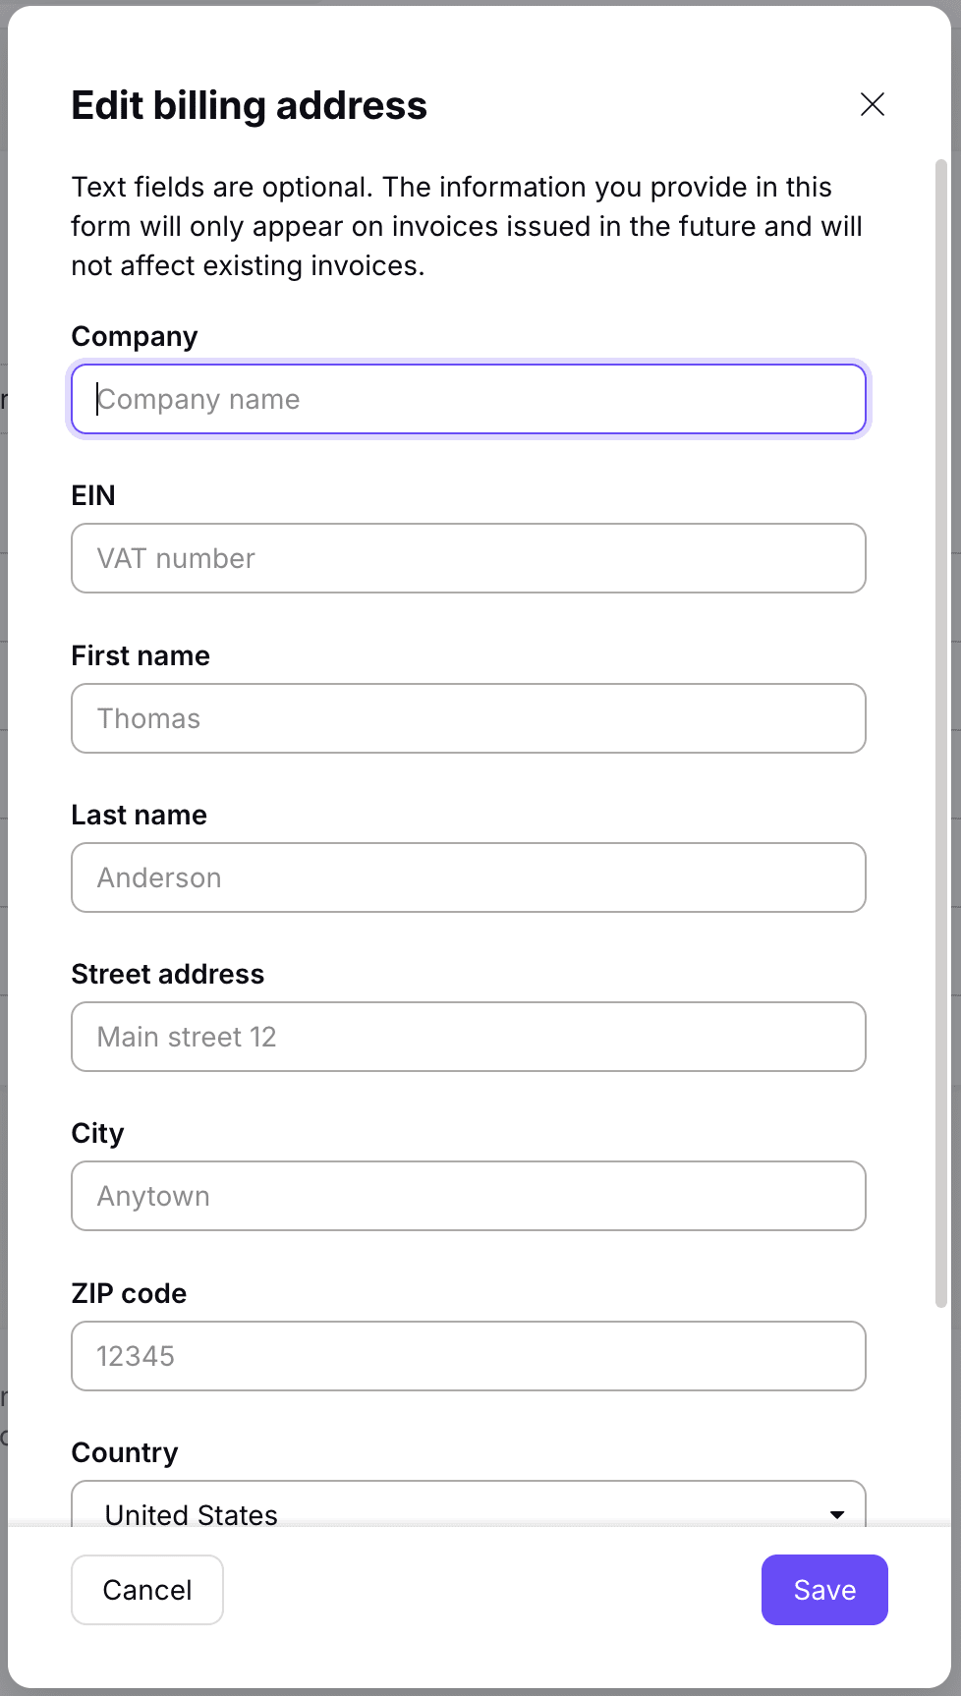Click the First name label

[x=140, y=655]
